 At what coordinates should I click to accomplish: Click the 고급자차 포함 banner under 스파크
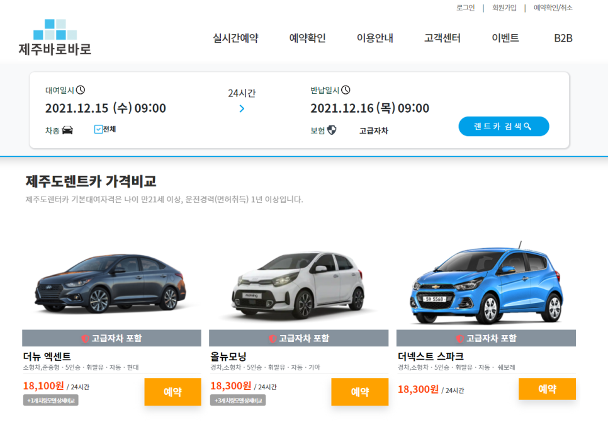pyautogui.click(x=487, y=338)
